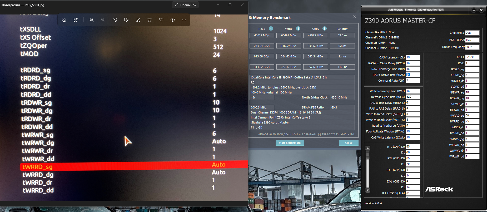The width and height of the screenshot is (487, 212).
Task: Switch the Photos viewer to full screen
Action: (185, 5)
